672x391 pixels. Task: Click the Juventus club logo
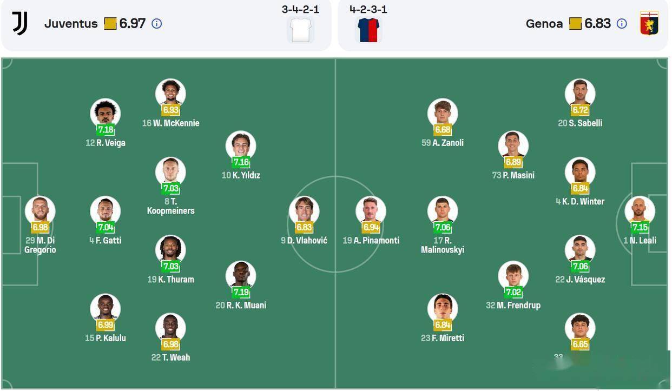coord(20,23)
